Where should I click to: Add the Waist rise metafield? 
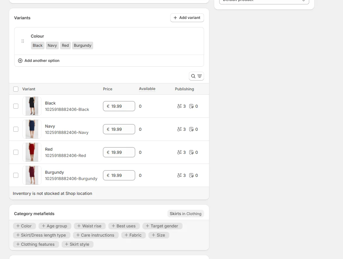pyautogui.click(x=90, y=226)
